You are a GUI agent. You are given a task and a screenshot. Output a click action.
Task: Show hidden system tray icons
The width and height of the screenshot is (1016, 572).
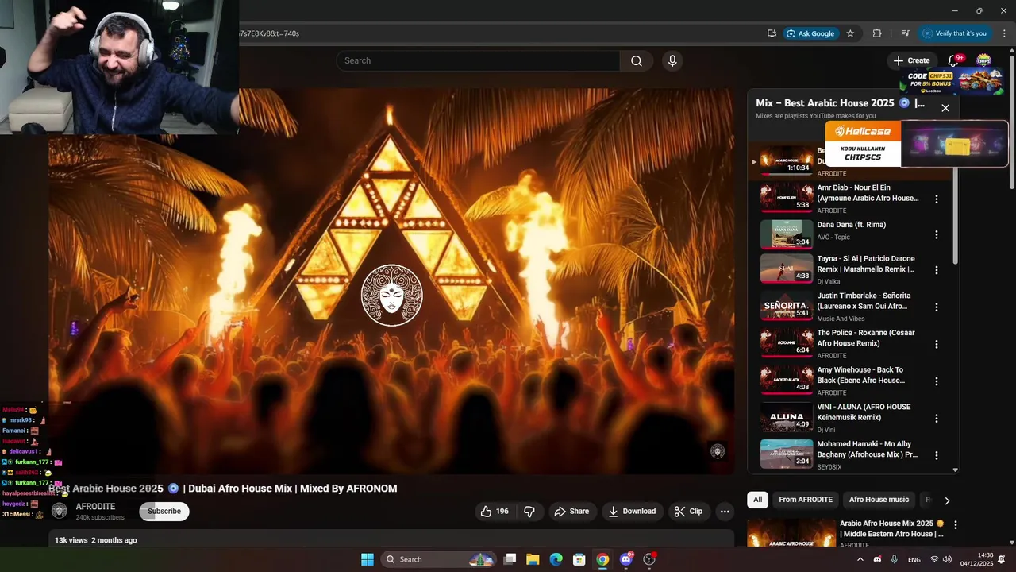[x=860, y=559]
